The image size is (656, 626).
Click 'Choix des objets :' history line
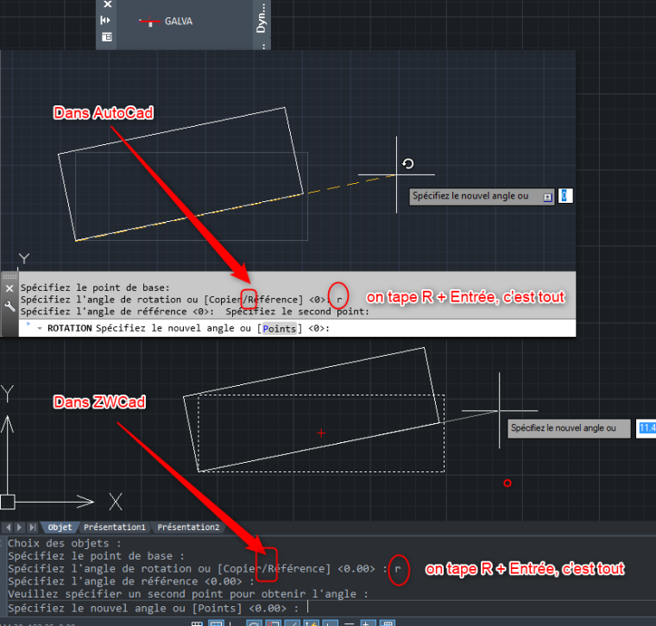(x=65, y=543)
